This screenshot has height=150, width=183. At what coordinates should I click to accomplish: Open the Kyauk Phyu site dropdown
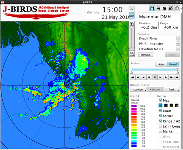[x=178, y=38]
